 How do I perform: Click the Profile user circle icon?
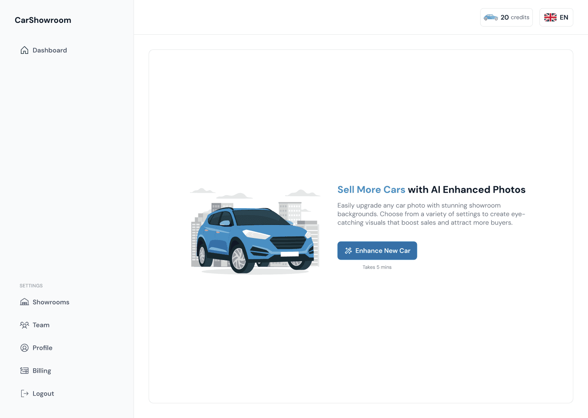coord(24,348)
